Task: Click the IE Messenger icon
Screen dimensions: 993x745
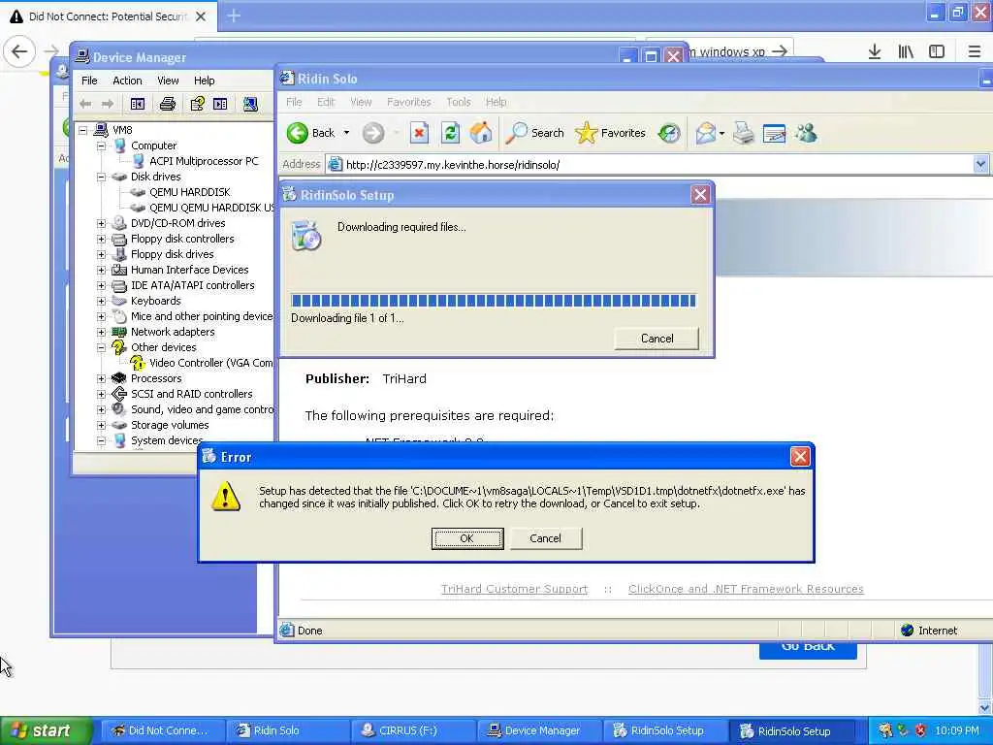Action: pos(806,133)
